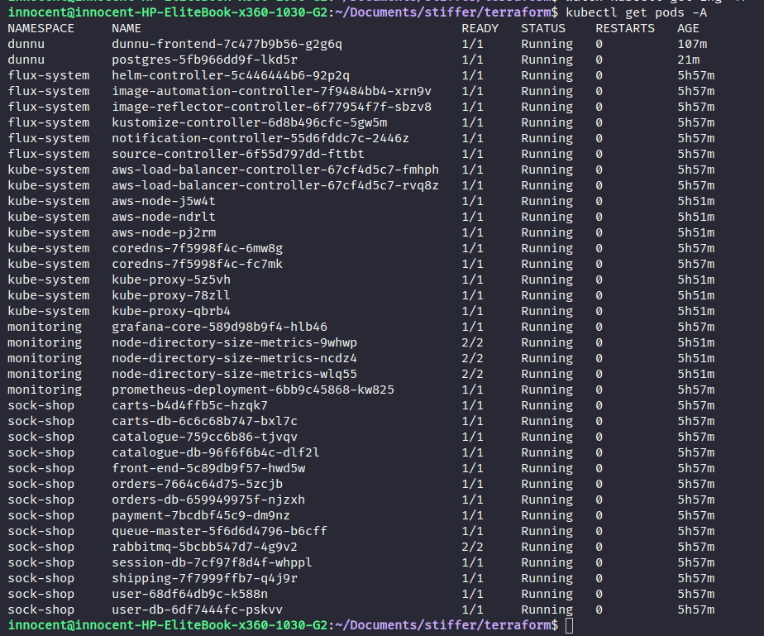The image size is (764, 636).
Task: Click carts-db-6c6c68b747-bxl7c pod name
Action: pyautogui.click(x=205, y=421)
